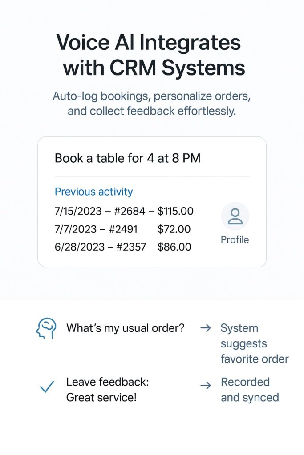Select the "Book a table for 4 at 8 PM" request

pos(127,158)
